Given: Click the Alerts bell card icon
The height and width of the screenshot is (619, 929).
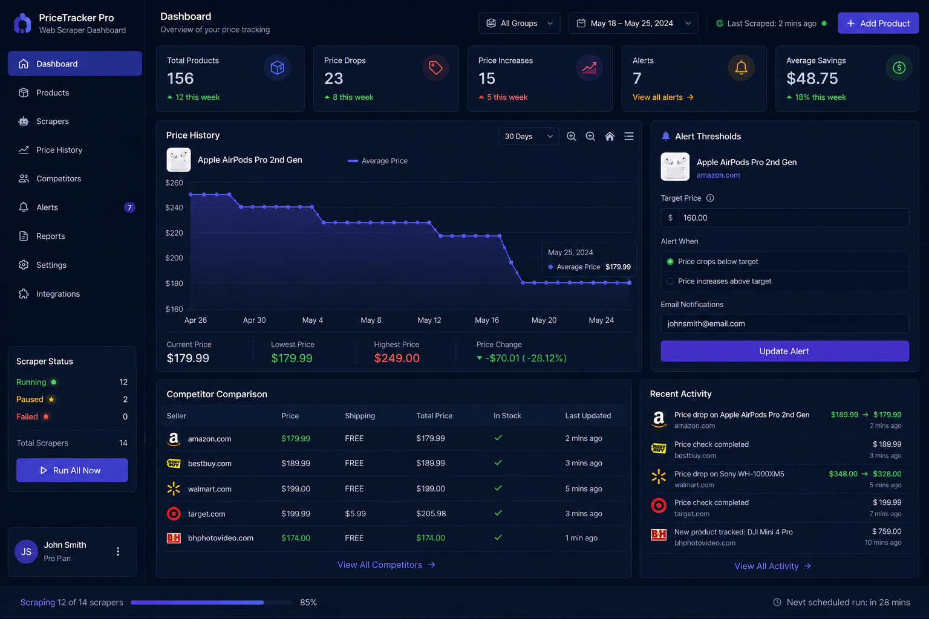Looking at the screenshot, I should click(741, 68).
